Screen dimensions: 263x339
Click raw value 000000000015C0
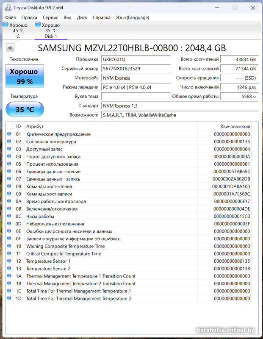232,216
